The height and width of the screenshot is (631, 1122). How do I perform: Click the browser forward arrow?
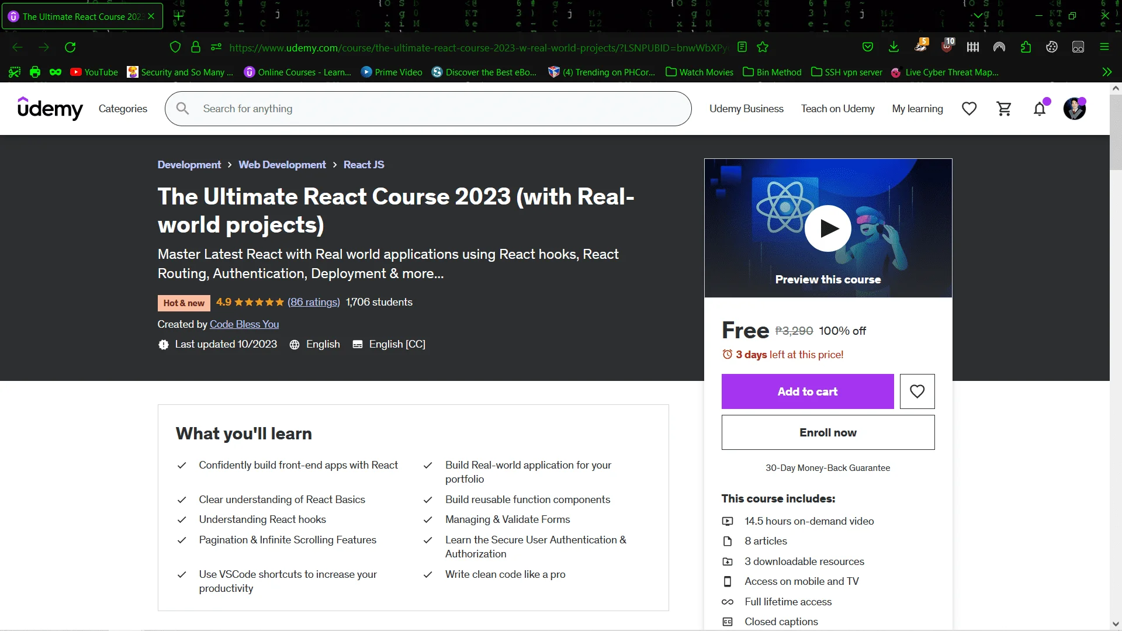(x=44, y=47)
